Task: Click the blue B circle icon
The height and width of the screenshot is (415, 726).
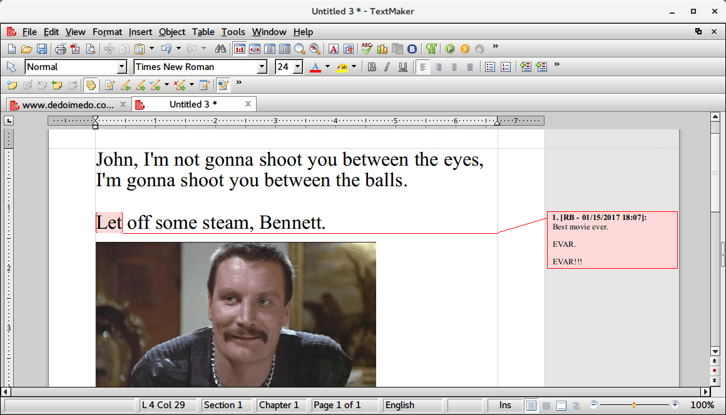Action: coord(412,49)
